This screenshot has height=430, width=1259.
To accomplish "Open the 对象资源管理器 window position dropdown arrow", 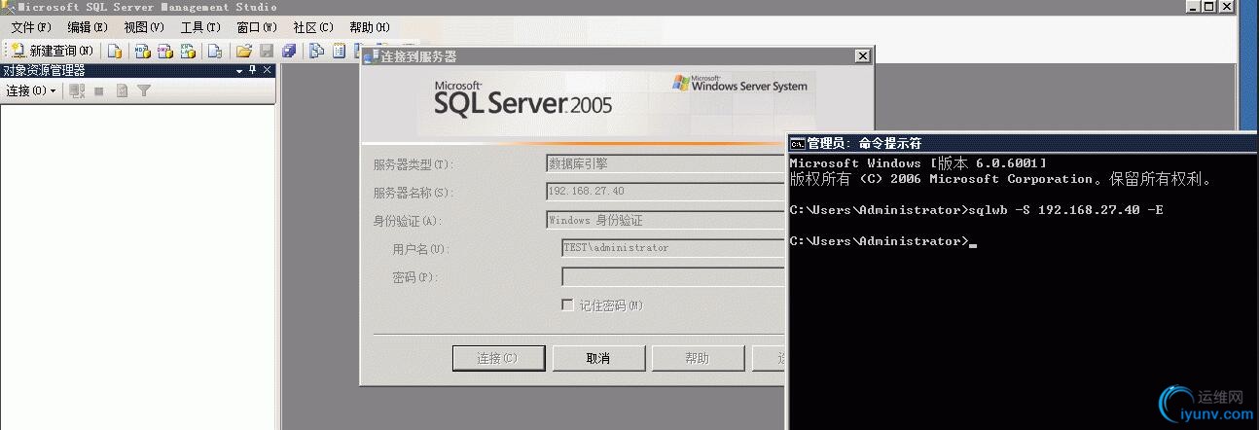I will click(239, 71).
